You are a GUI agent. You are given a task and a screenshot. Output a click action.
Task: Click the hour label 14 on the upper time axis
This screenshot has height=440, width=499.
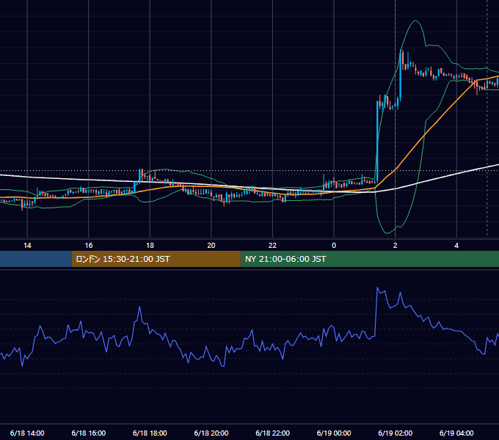27,246
